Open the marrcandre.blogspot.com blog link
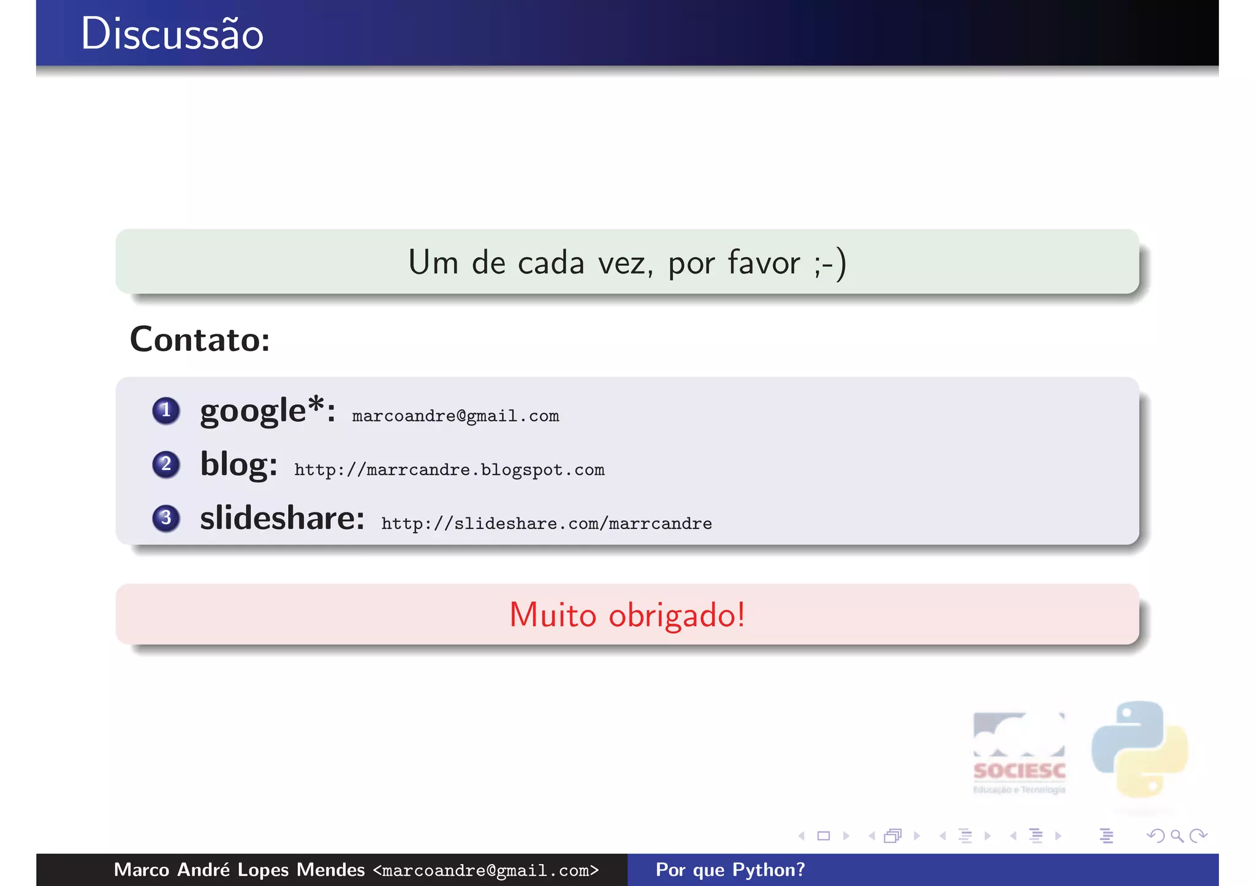The height and width of the screenshot is (886, 1255). tap(449, 470)
